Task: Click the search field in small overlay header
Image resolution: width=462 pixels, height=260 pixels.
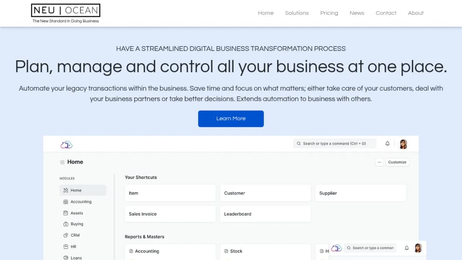Action: pyautogui.click(x=370, y=248)
